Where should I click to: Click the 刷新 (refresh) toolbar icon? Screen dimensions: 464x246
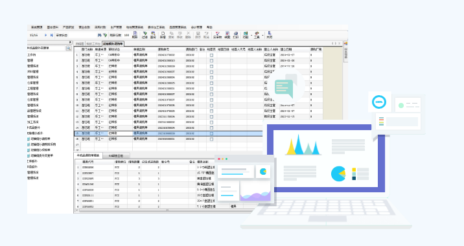point(135,35)
